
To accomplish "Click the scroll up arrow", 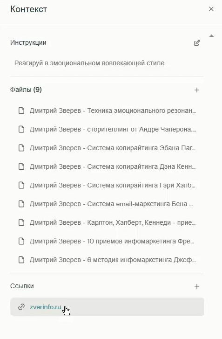I will tap(211, 36).
